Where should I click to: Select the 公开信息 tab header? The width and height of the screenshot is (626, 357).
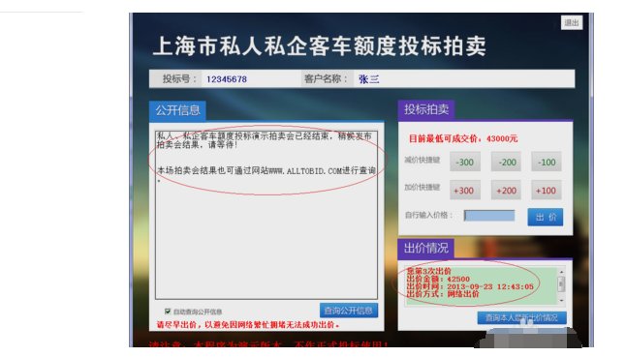pos(177,110)
